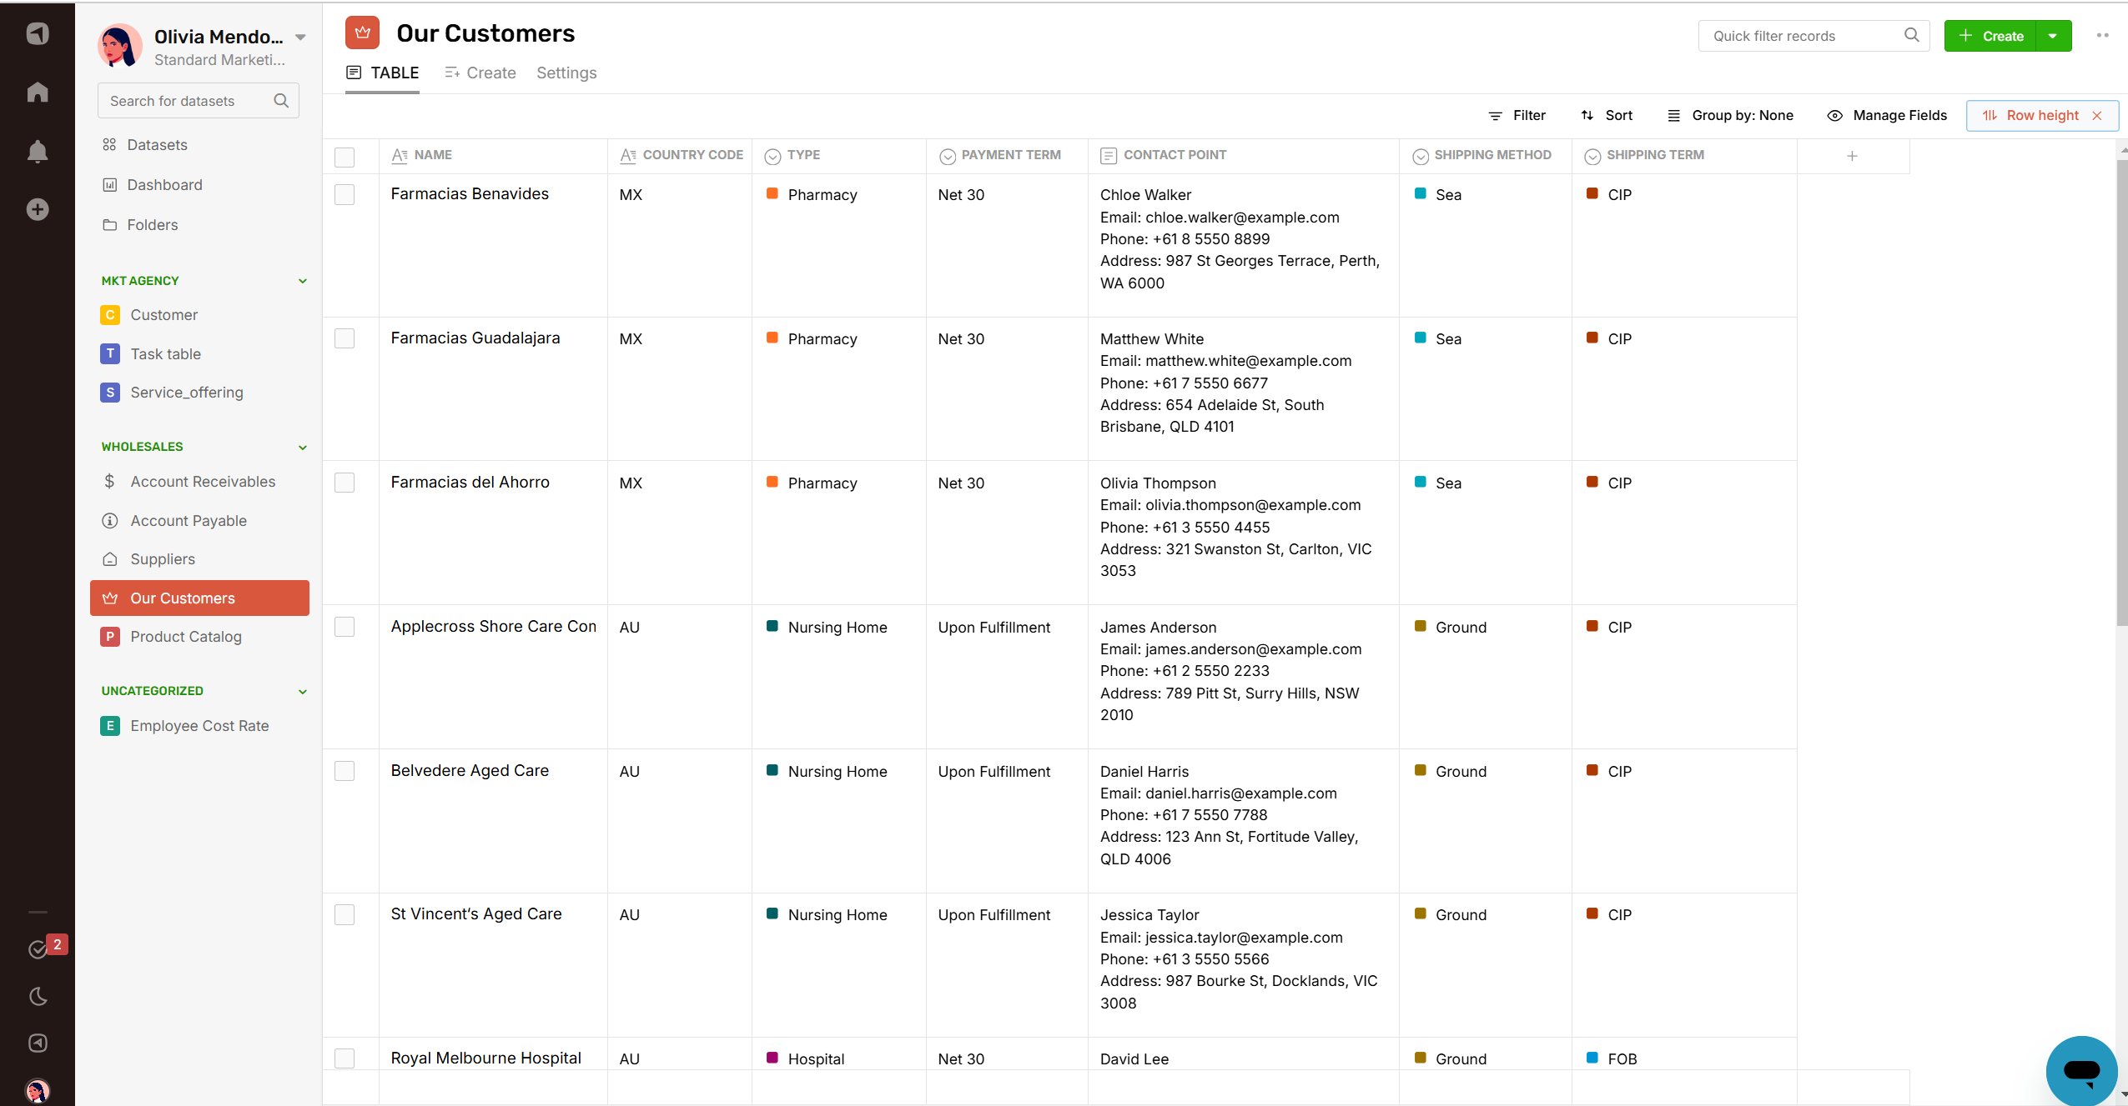The height and width of the screenshot is (1106, 2128).
Task: Collapse the UNCATEGORIZED section chevron
Action: [303, 692]
